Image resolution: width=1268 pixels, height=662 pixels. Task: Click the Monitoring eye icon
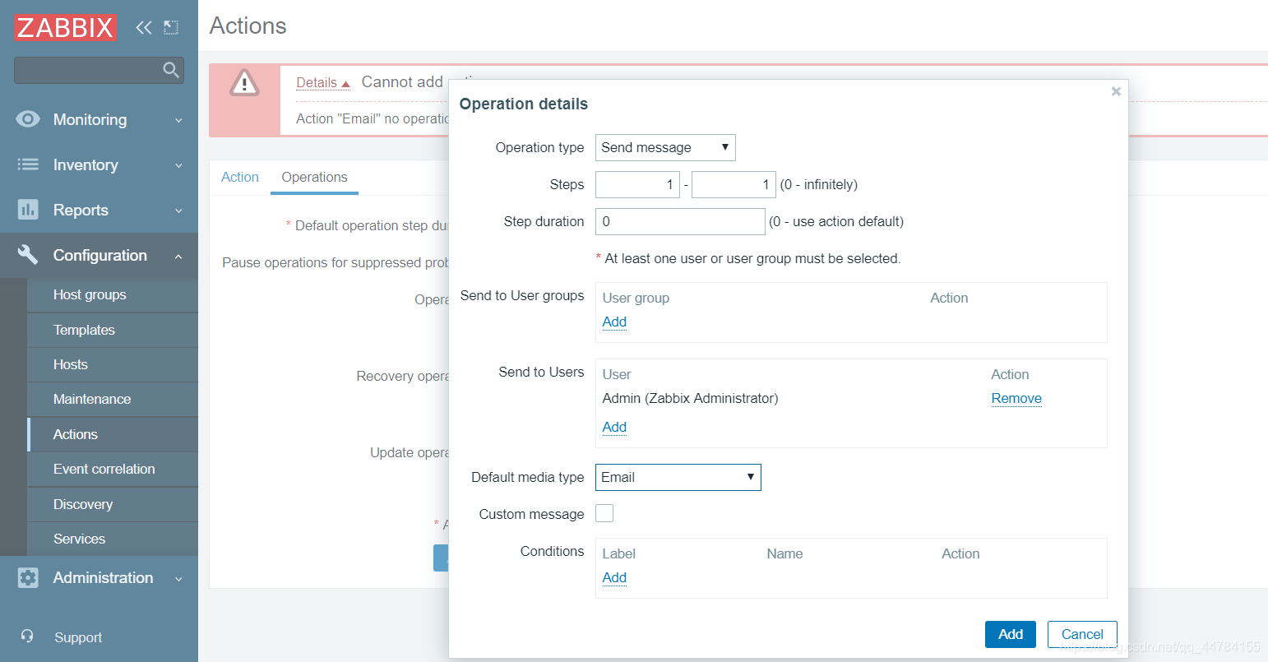[x=28, y=119]
